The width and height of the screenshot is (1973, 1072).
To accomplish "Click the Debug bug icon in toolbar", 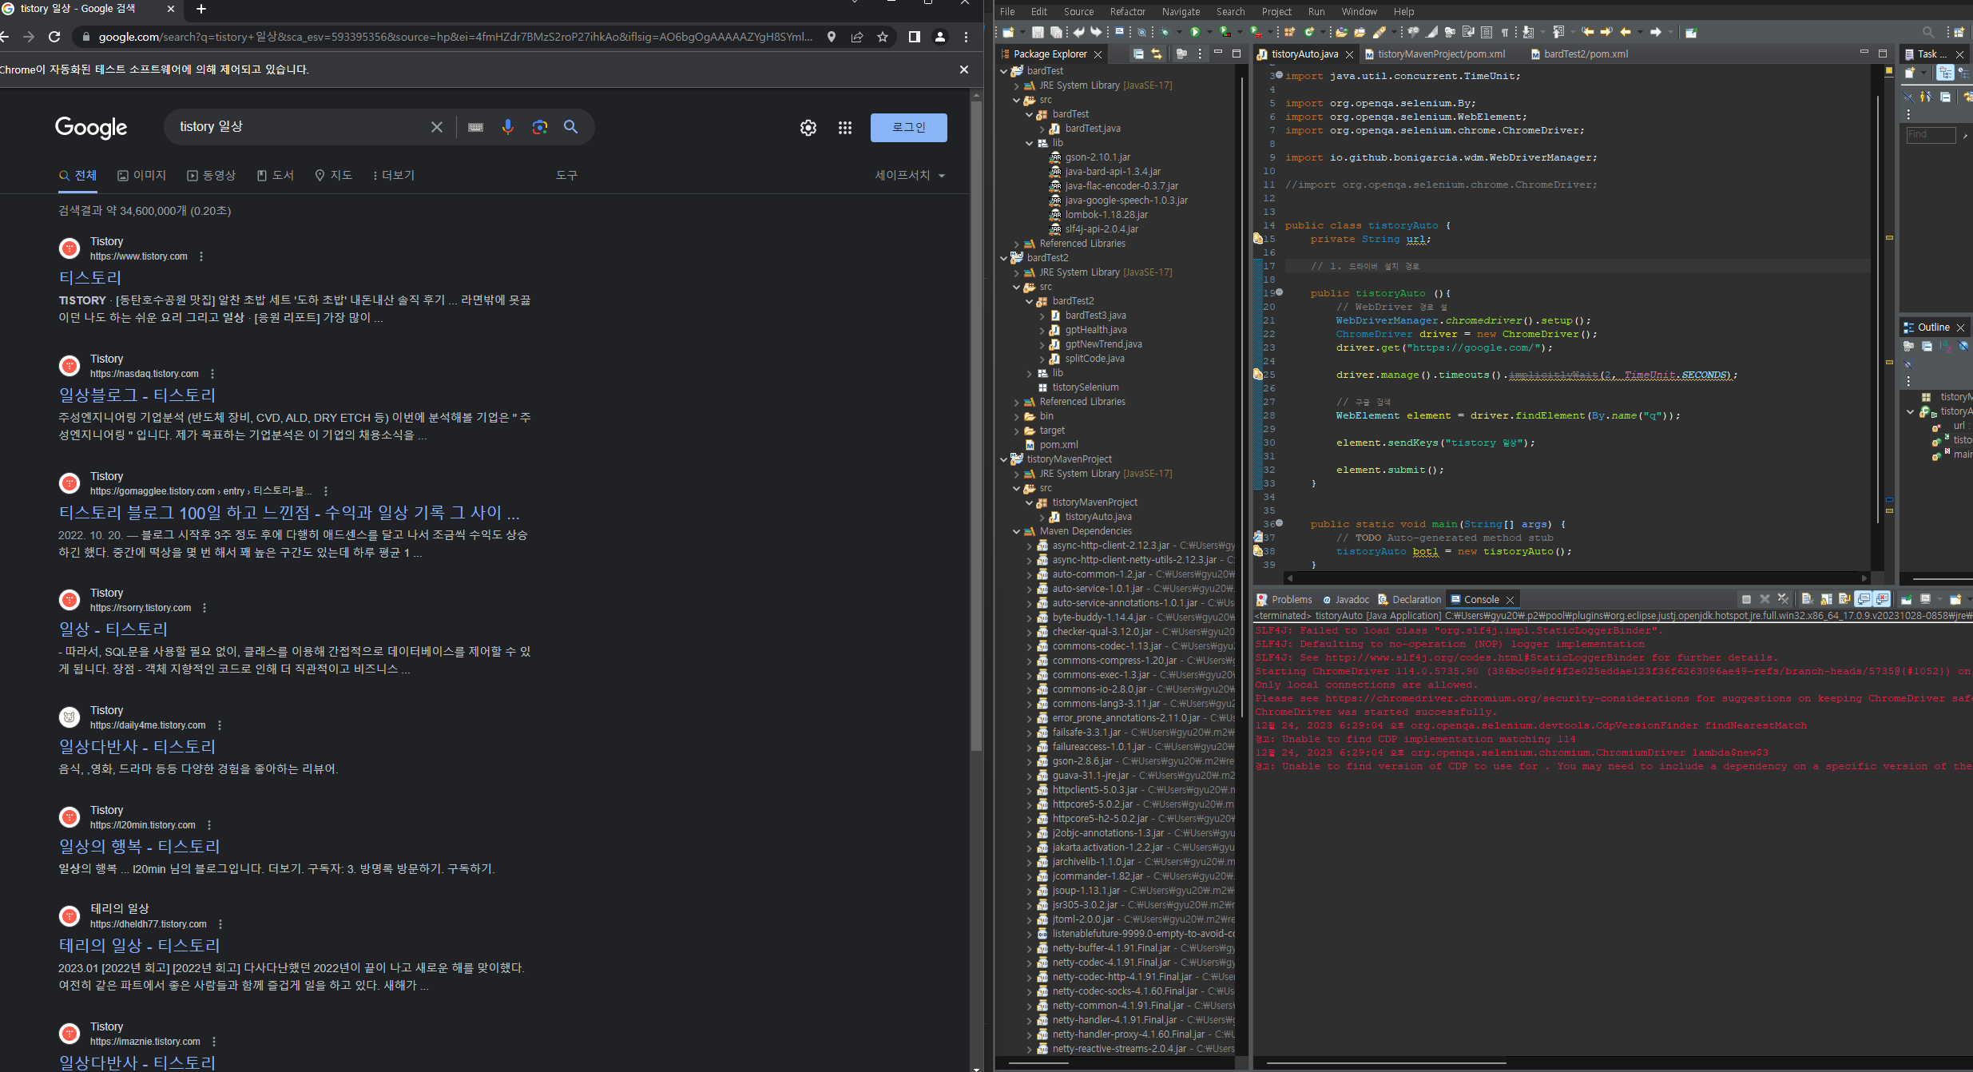I will (1165, 32).
